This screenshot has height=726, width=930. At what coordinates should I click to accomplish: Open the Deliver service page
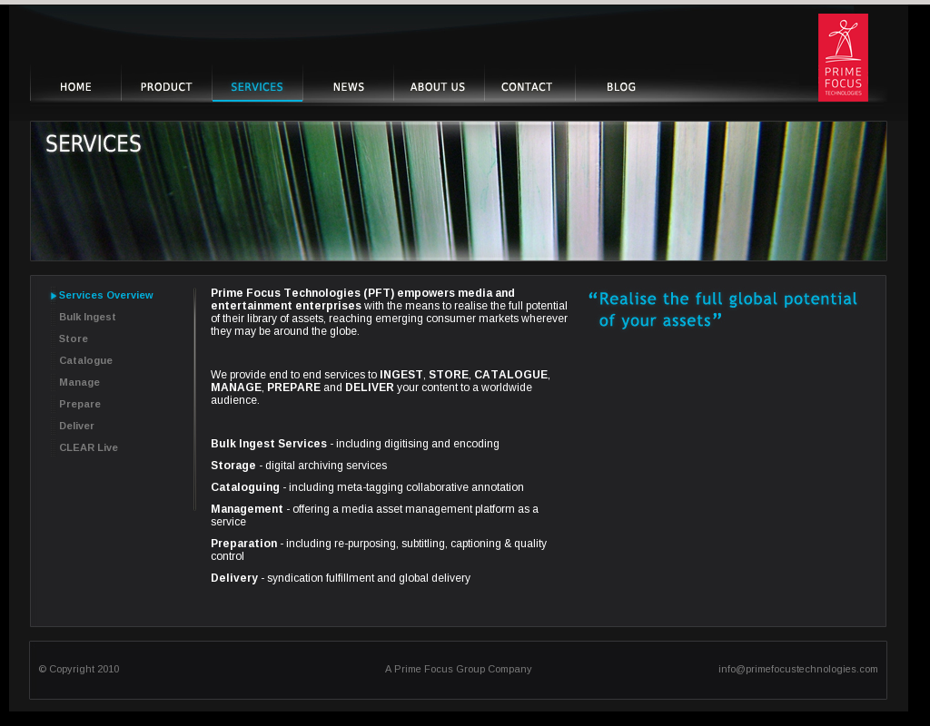tap(76, 426)
